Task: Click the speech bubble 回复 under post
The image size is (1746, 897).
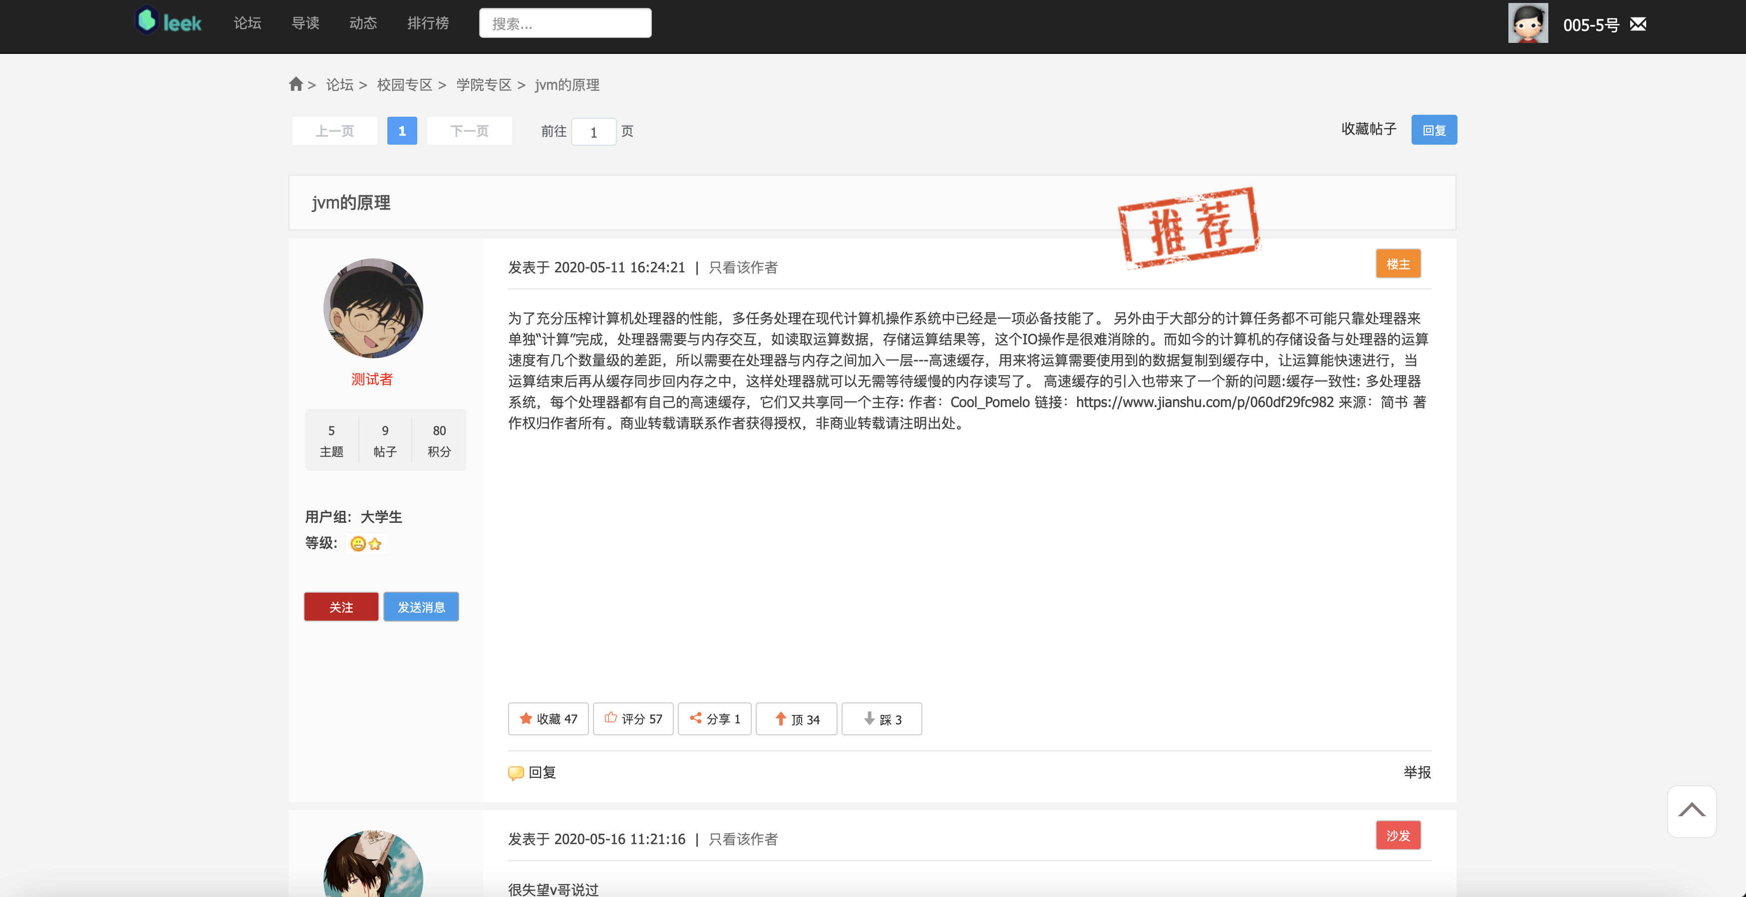Action: [x=532, y=772]
